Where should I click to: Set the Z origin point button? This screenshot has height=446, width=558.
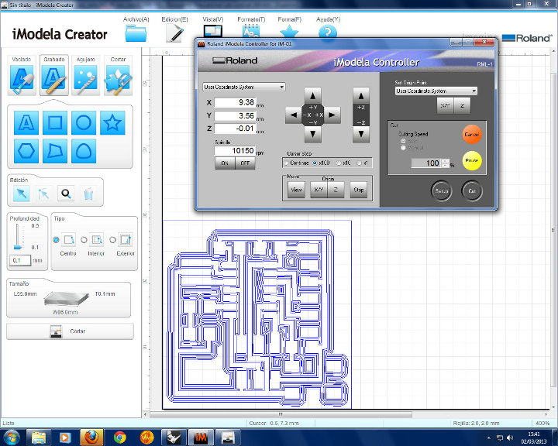(x=462, y=105)
